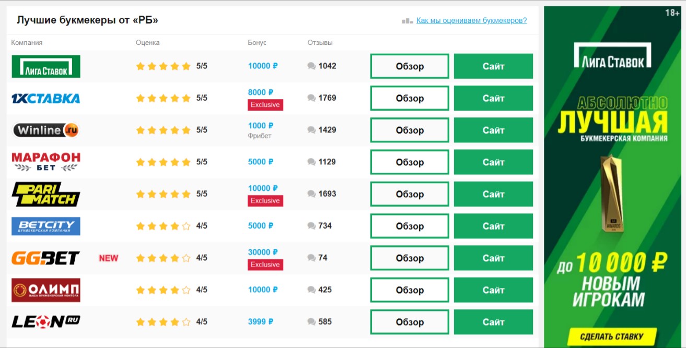
Task: Click the comments icon in Марафон row
Action: tap(312, 162)
